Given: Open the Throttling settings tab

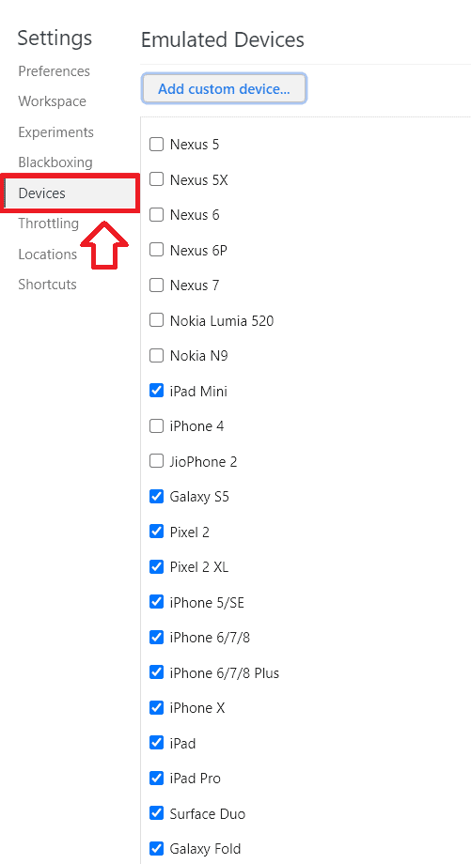Looking at the screenshot, I should (x=49, y=224).
